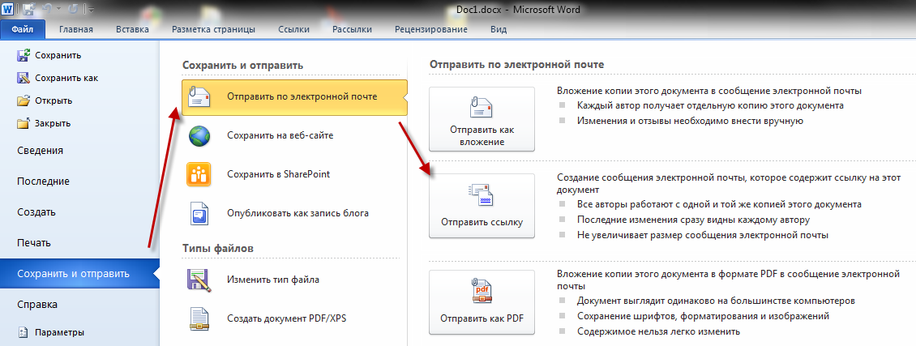Viewport: 916px width, 346px height.
Task: Open the Разметка страницы tab
Action: tap(213, 29)
